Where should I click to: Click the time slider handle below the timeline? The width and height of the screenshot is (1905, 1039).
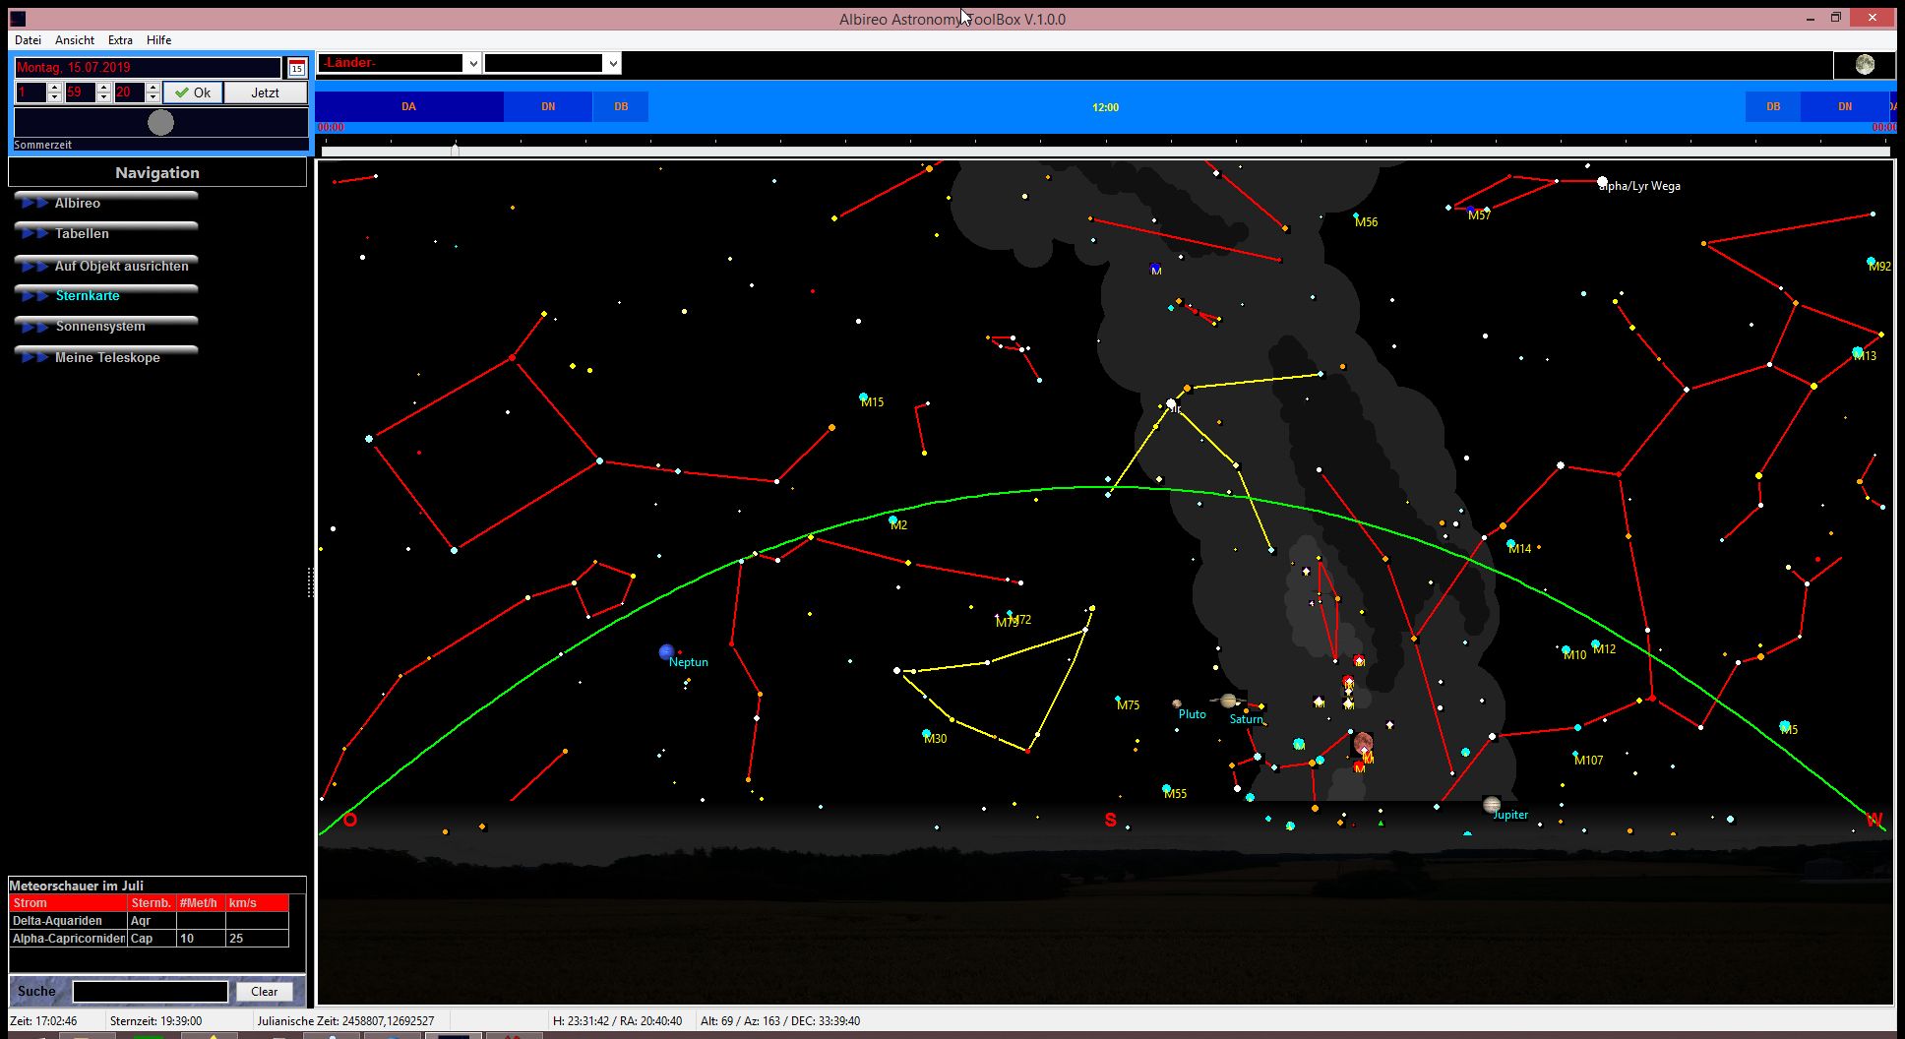tap(455, 150)
